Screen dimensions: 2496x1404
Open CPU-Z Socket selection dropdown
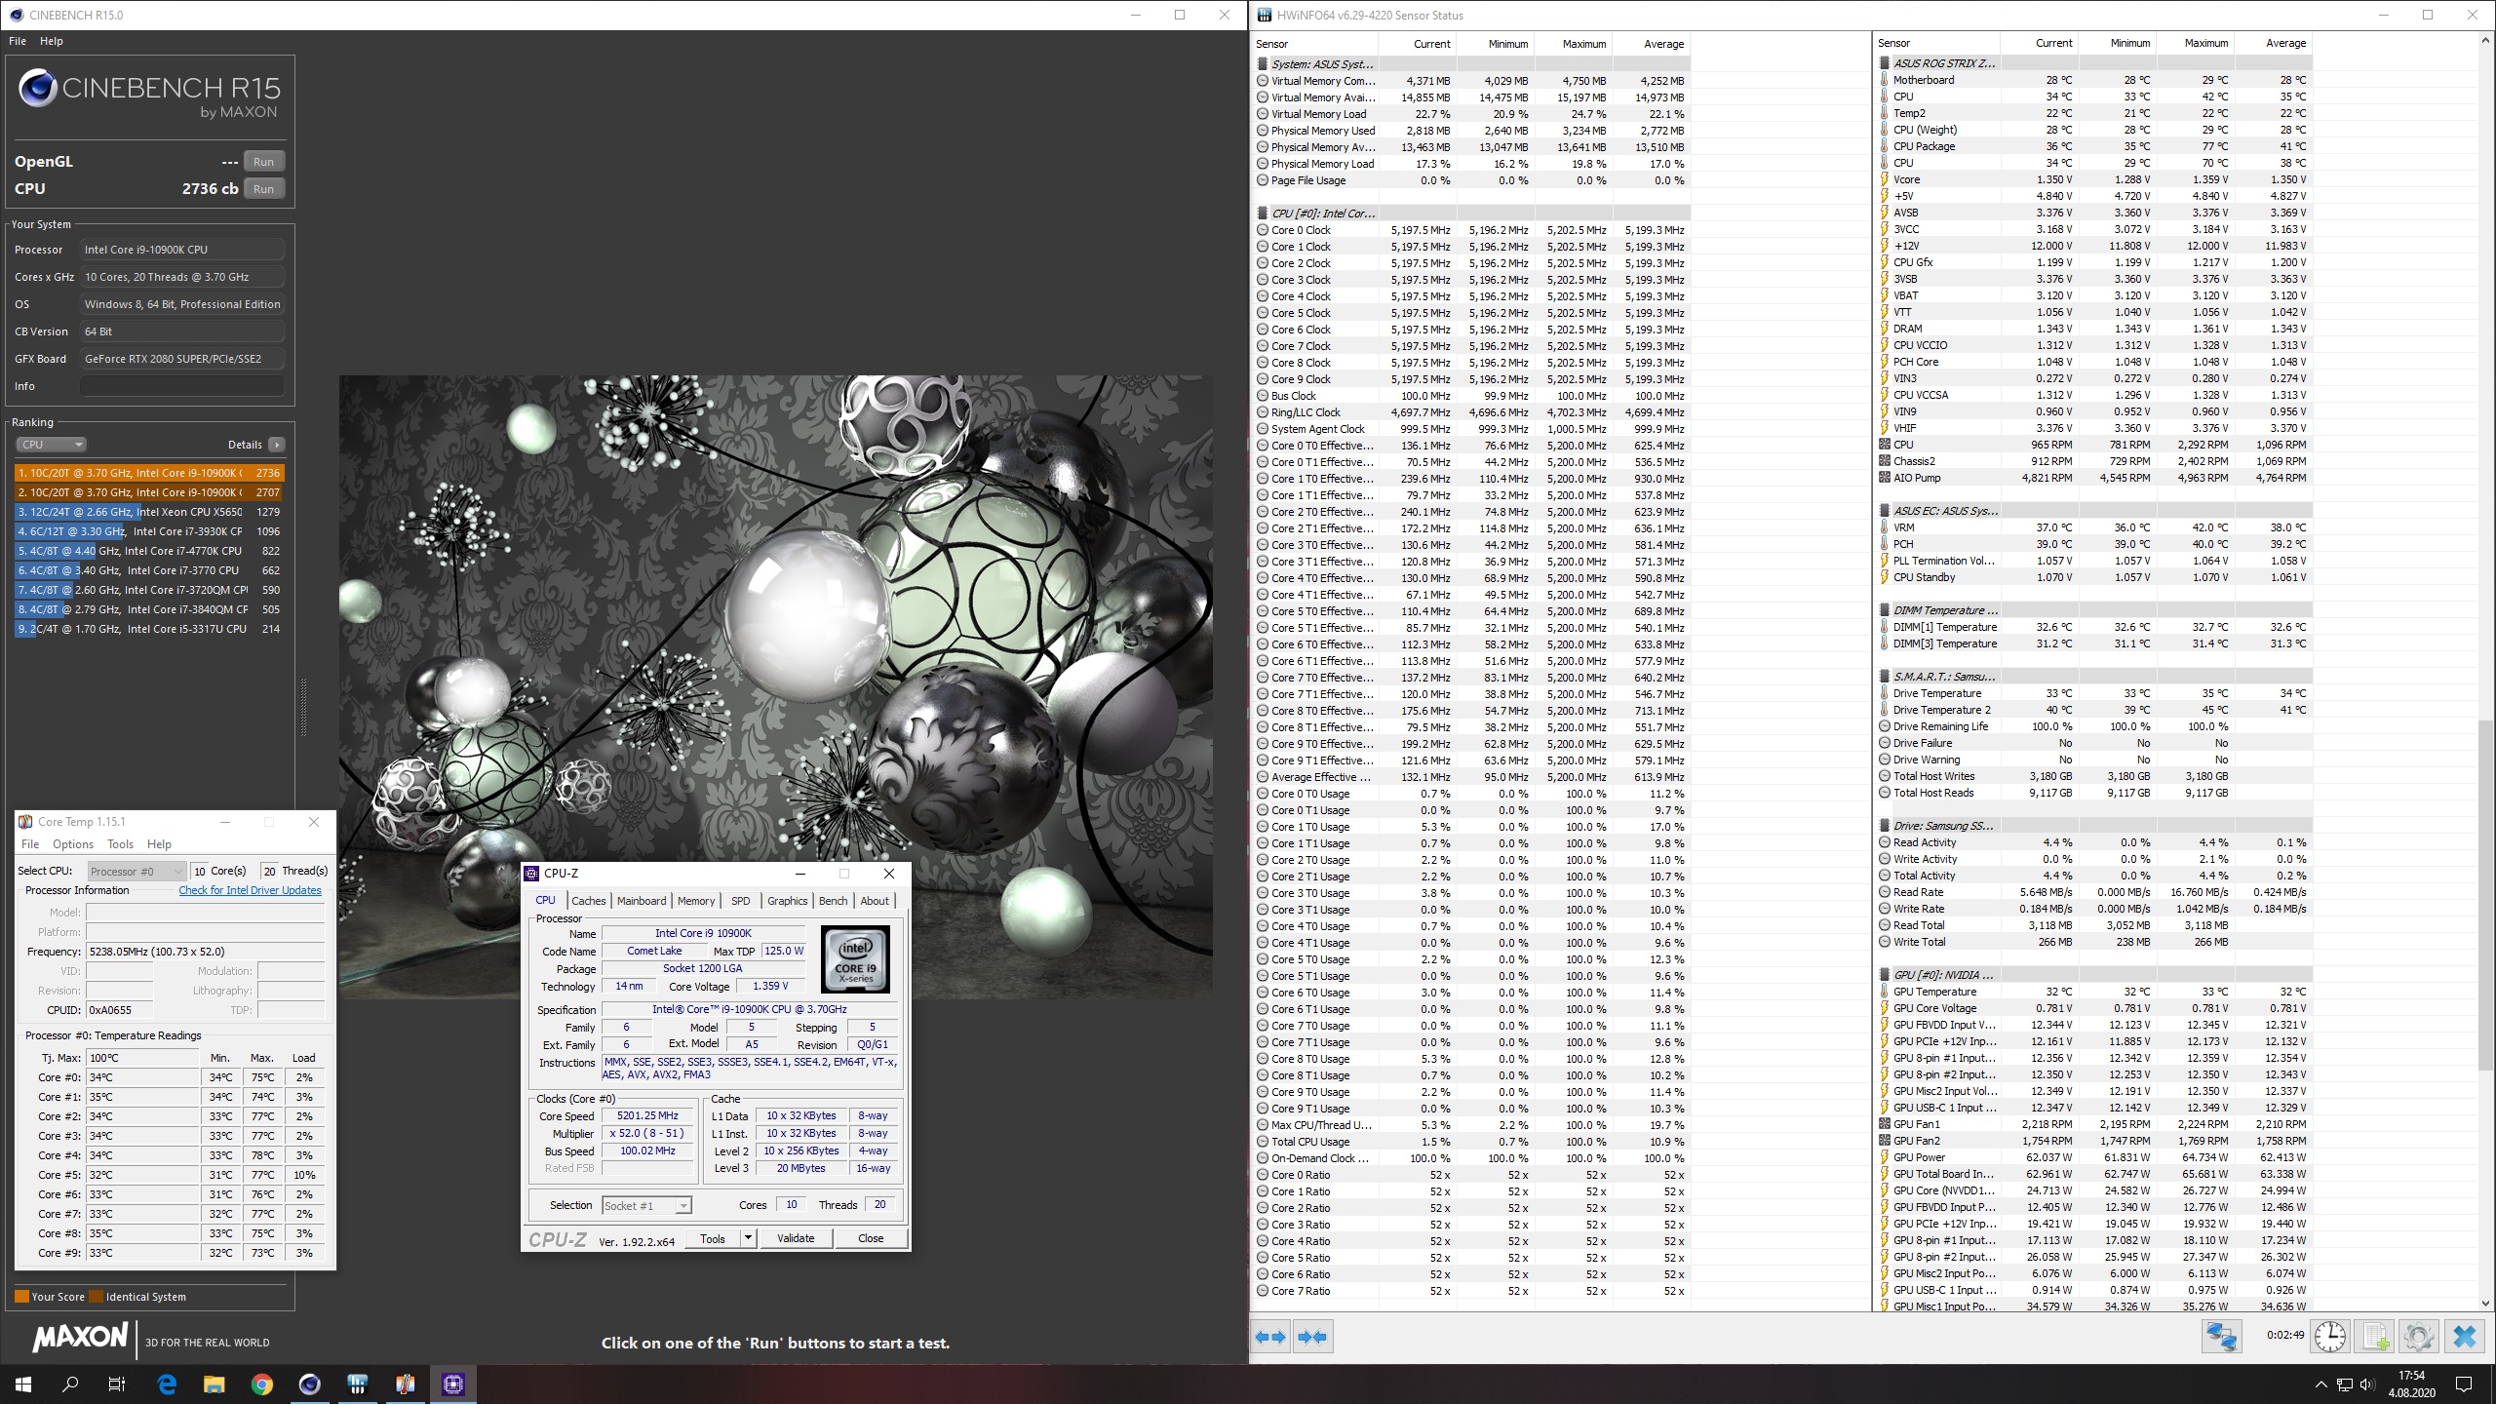tap(646, 1206)
